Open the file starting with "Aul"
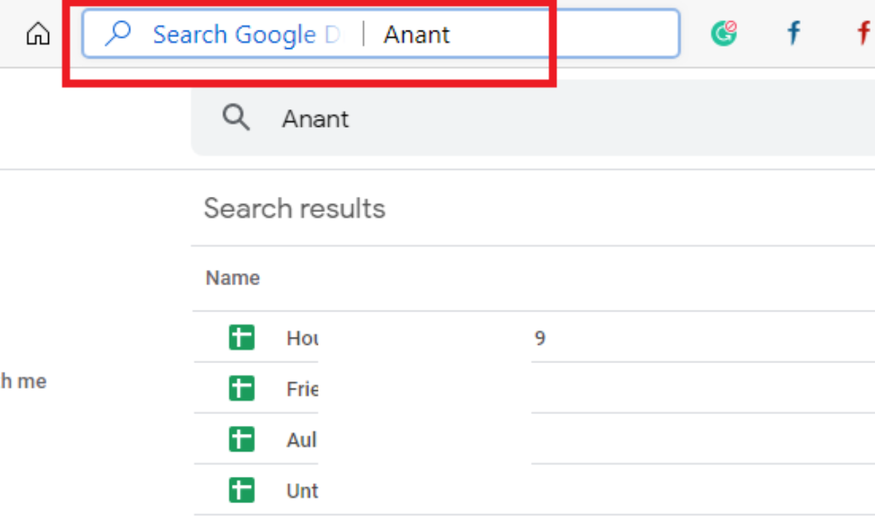This screenshot has height=525, width=875. (302, 440)
